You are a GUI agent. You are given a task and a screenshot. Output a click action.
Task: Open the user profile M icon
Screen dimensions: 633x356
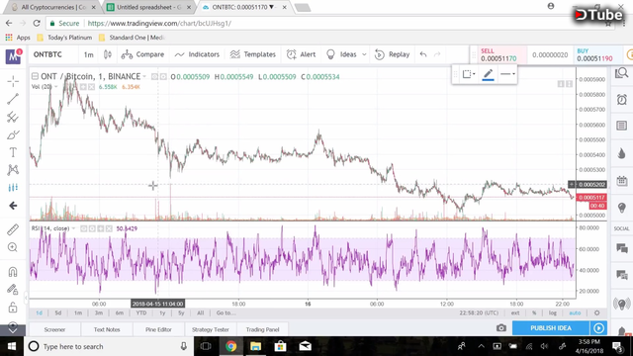13,56
